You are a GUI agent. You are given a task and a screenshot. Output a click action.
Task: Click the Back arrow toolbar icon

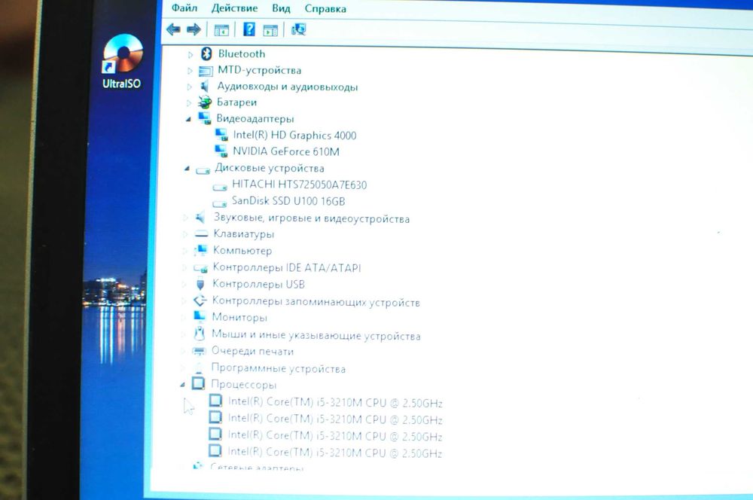pos(173,30)
